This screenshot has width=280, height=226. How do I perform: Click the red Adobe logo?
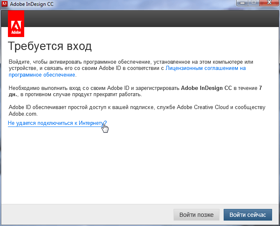16,24
